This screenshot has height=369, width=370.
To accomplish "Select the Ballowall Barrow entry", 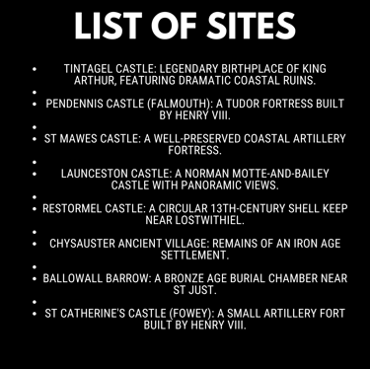I will pyautogui.click(x=195, y=284).
